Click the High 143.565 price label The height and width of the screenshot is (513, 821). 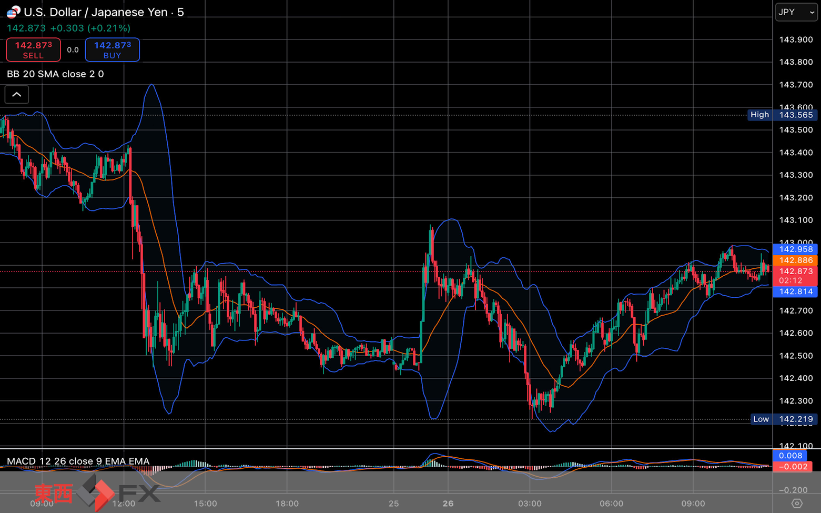783,115
